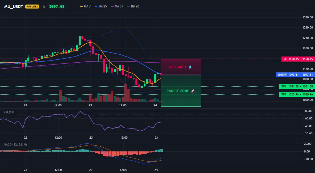Click the ENTRY: 1097.51 price label

[x=288, y=75]
